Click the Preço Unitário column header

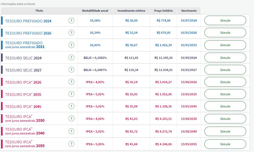[x=164, y=11]
